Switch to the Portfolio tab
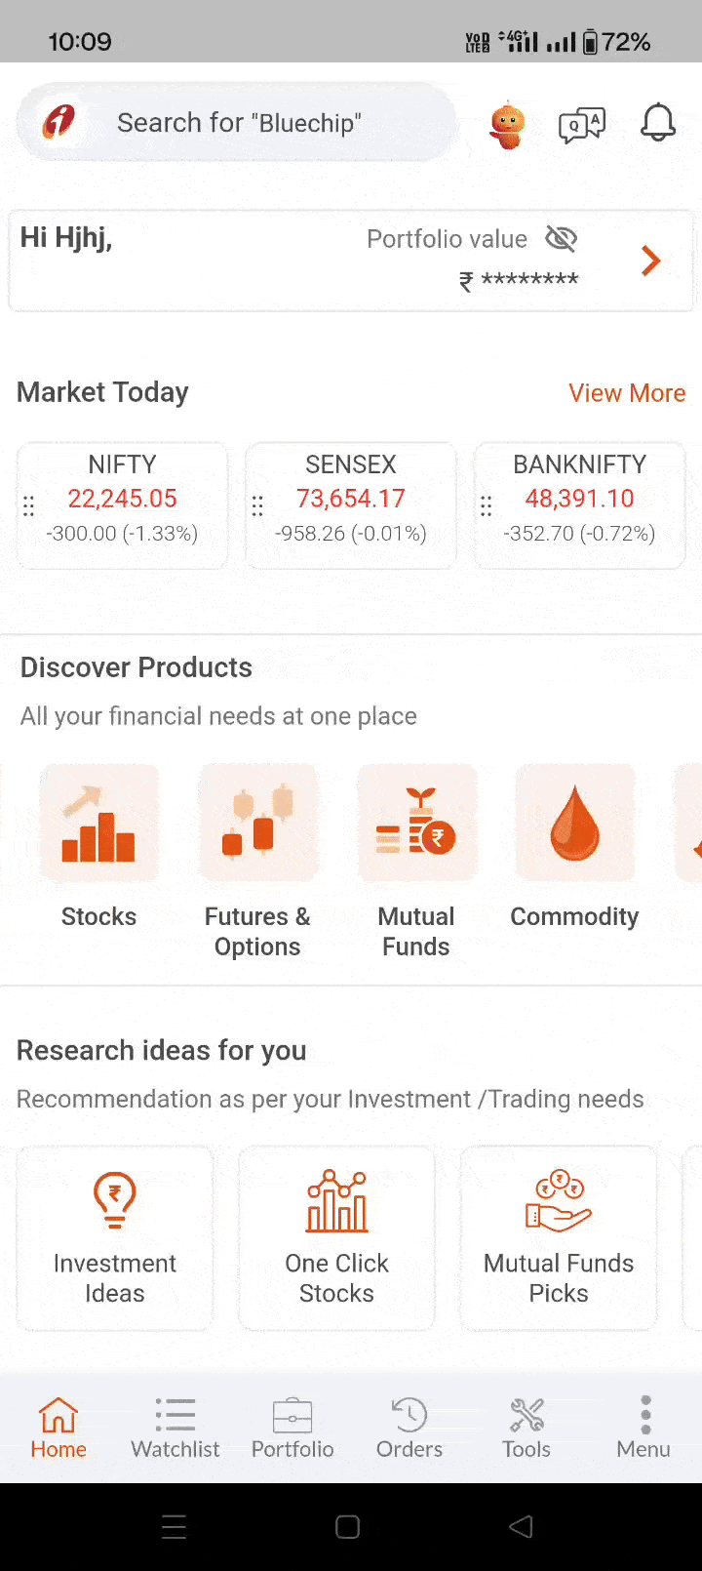Image resolution: width=702 pixels, height=1571 pixels. [292, 1428]
